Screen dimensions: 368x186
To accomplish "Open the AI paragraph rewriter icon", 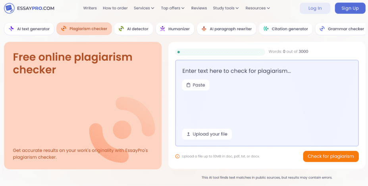I will click(204, 29).
